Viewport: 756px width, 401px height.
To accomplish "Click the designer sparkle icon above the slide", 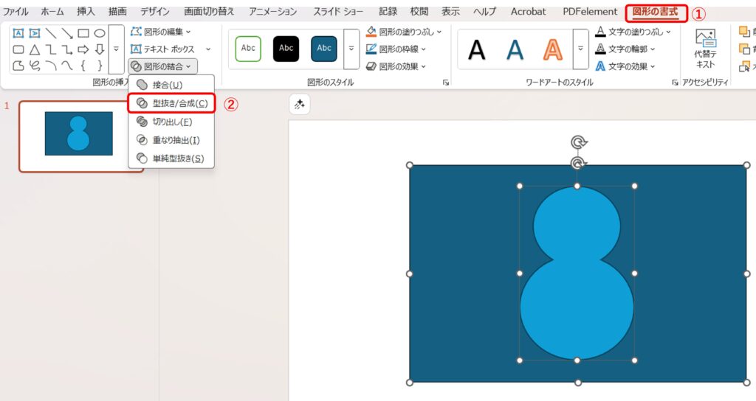I will tap(300, 105).
